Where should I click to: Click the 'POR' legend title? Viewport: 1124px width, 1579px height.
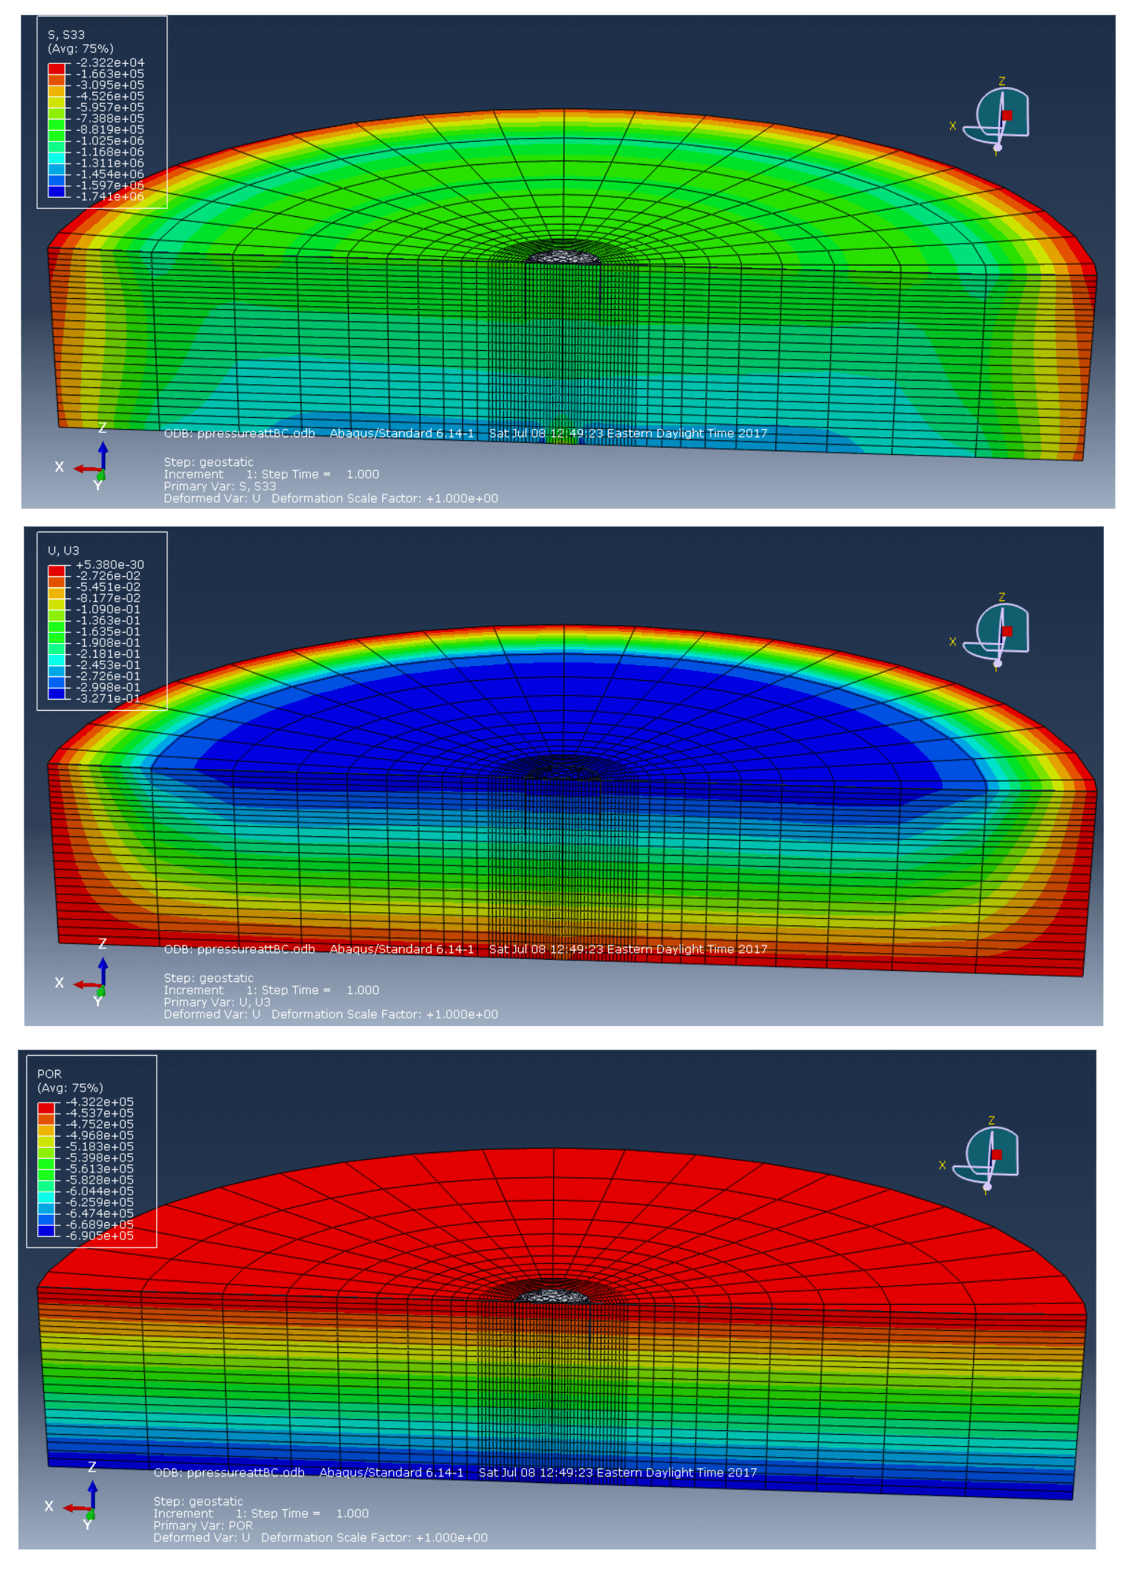point(50,1074)
